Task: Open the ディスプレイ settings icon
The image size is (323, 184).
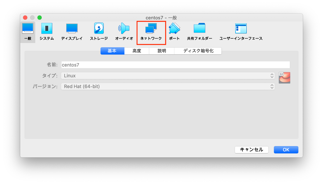Action: point(72,32)
